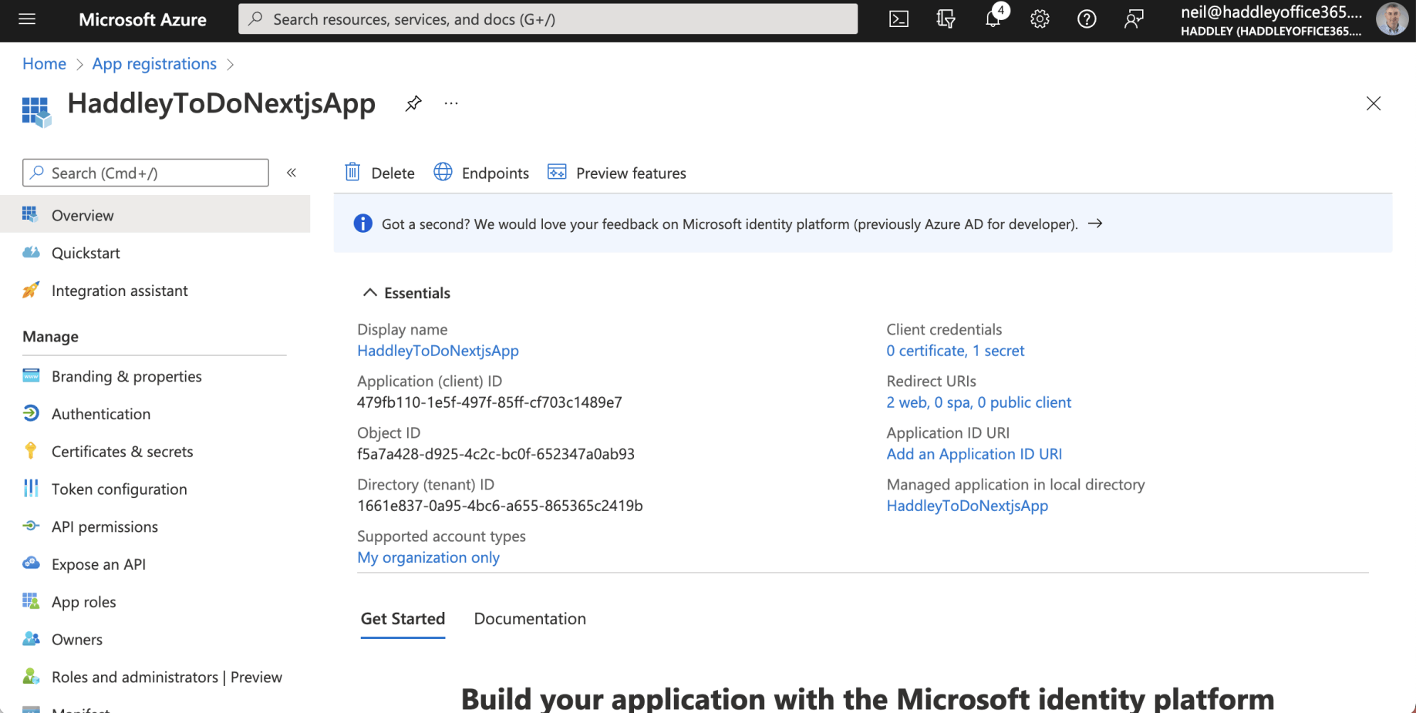Open Certificates & secrets in sidebar
The height and width of the screenshot is (713, 1416).
(122, 452)
